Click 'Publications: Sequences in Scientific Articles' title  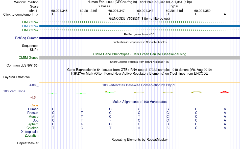pos(139,42)
